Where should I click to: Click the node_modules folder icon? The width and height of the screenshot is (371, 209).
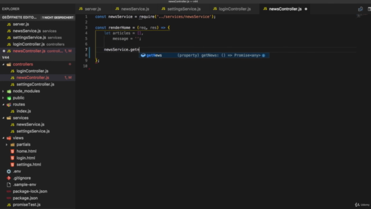pyautogui.click(x=9, y=91)
